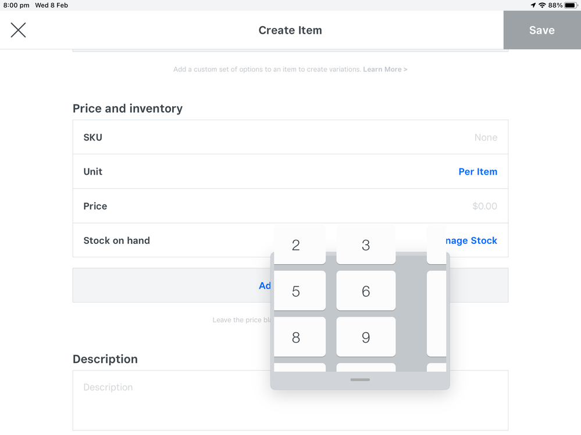Save the new item

click(x=541, y=30)
